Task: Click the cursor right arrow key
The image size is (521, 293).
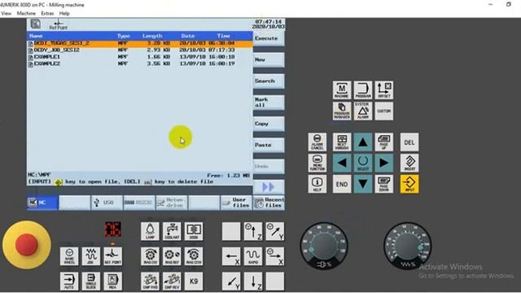Action: pyautogui.click(x=383, y=163)
